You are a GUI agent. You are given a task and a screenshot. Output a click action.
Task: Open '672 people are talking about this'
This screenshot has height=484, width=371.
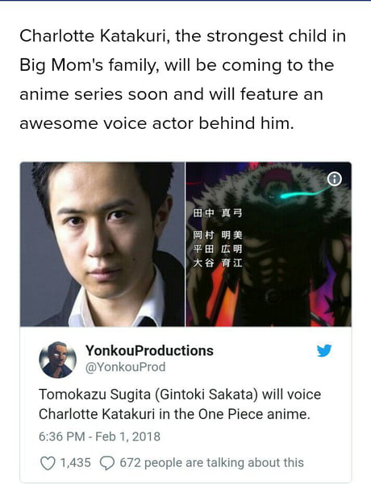(x=212, y=463)
